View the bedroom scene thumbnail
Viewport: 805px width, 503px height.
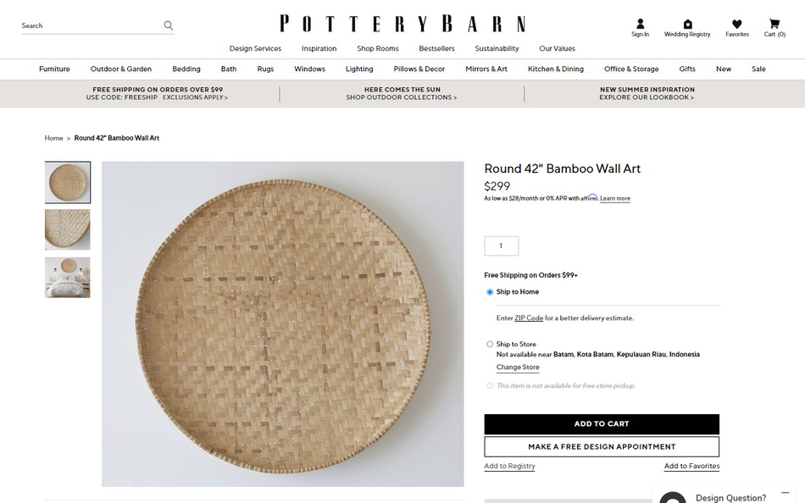[68, 278]
